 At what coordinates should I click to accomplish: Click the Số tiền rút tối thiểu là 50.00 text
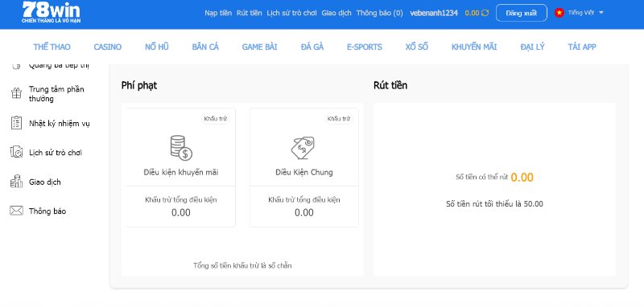pyautogui.click(x=494, y=203)
